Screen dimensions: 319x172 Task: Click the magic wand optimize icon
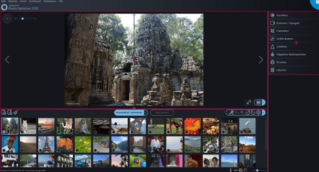coord(231,113)
